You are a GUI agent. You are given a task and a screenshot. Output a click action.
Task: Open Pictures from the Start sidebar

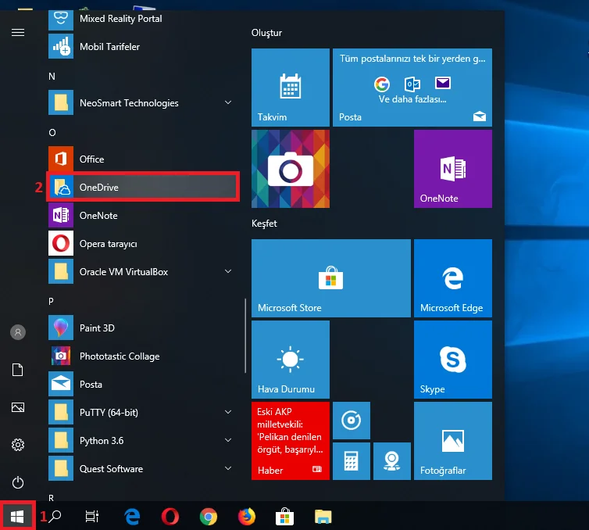point(18,407)
